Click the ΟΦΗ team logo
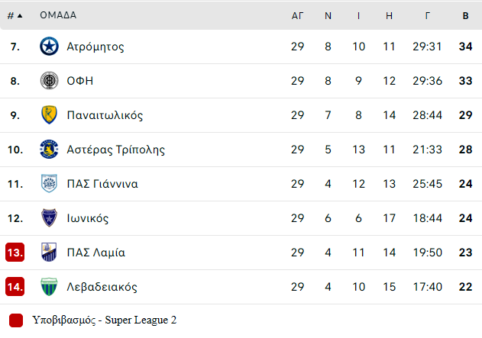 49,81
